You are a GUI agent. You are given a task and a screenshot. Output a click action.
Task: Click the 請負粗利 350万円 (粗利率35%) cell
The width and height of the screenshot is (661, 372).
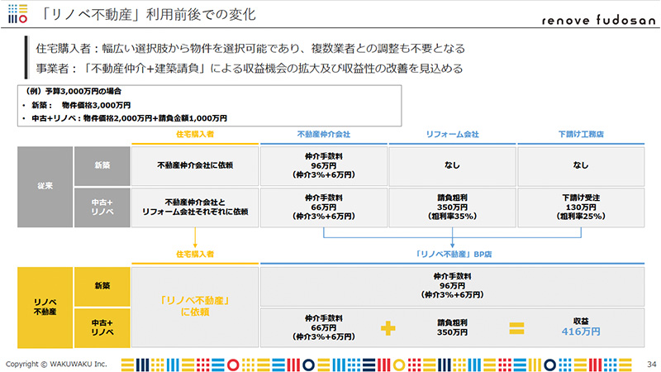coord(452,207)
